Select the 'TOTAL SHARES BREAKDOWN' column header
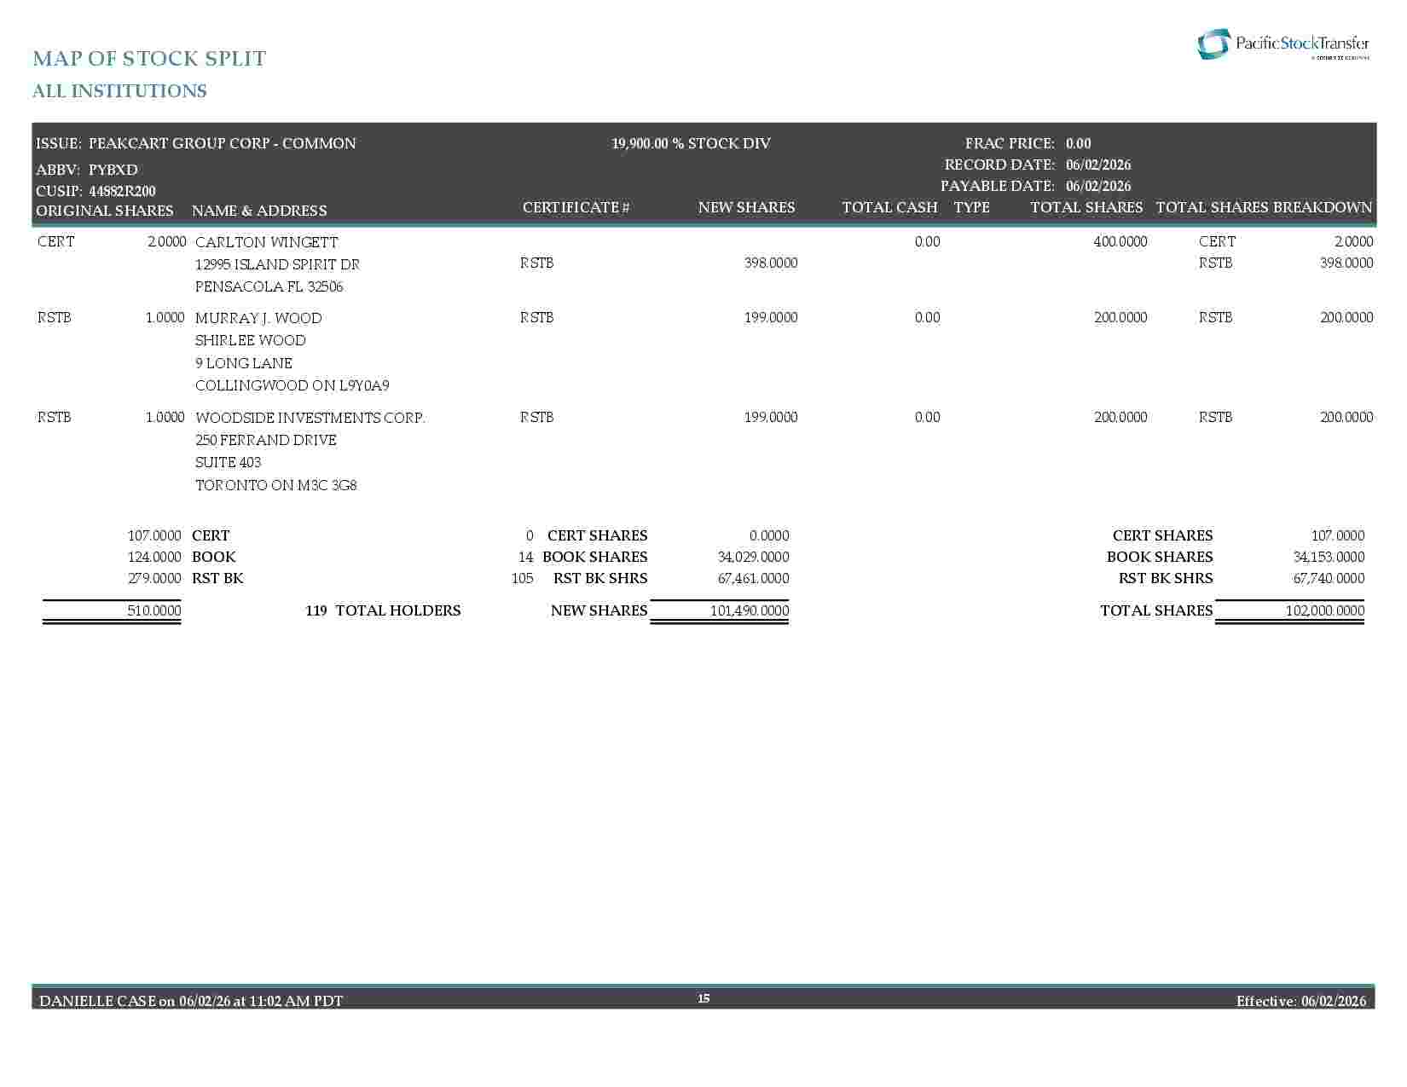This screenshot has width=1407, height=1087. (x=1264, y=207)
